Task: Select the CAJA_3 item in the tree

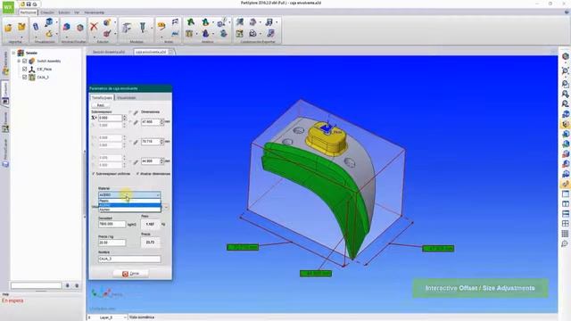Action: tap(43, 78)
